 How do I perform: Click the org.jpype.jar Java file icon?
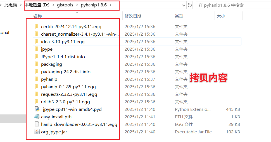click(x=37, y=132)
